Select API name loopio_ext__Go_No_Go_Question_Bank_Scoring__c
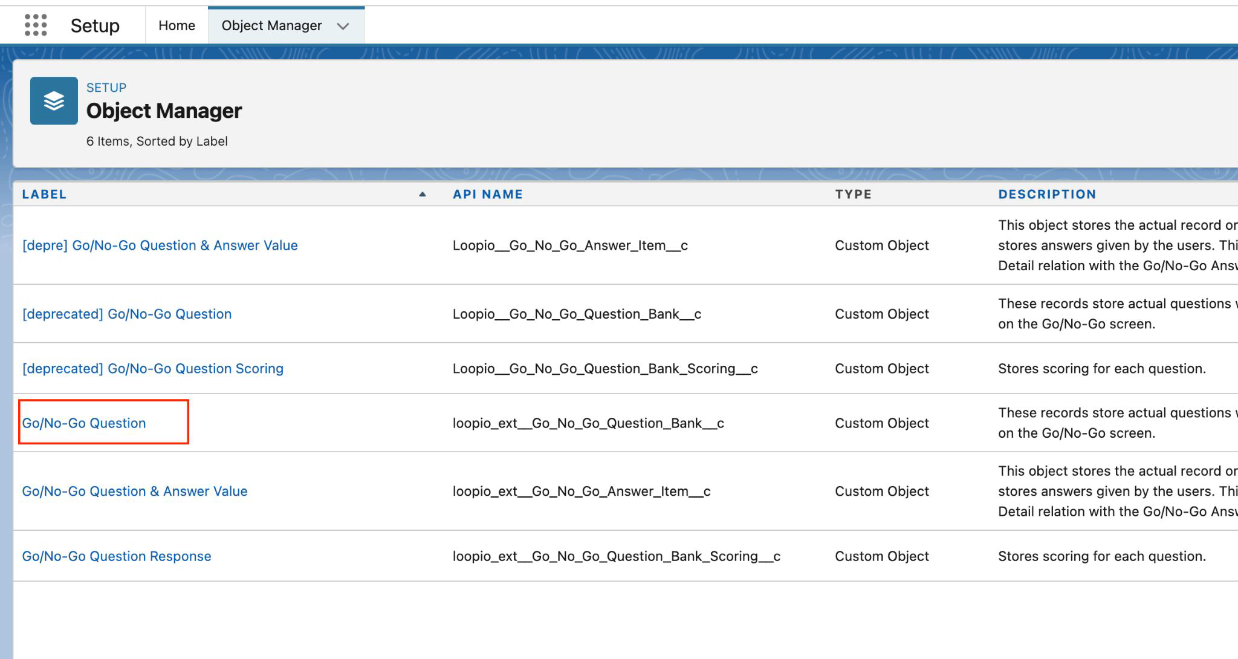1238x659 pixels. [x=617, y=556]
